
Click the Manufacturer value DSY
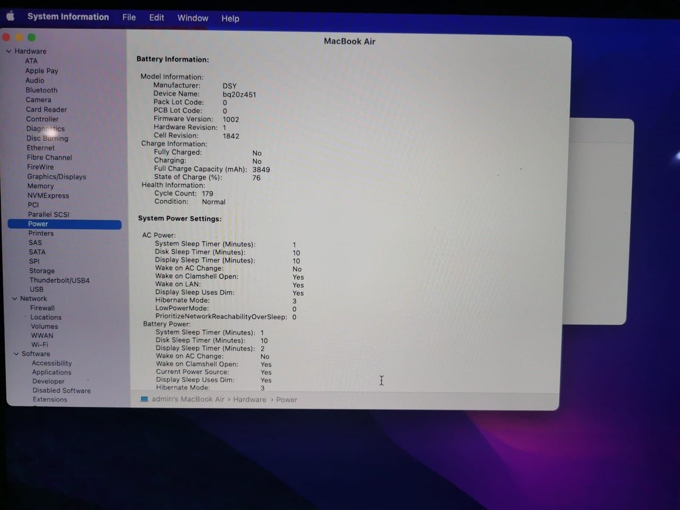229,86
